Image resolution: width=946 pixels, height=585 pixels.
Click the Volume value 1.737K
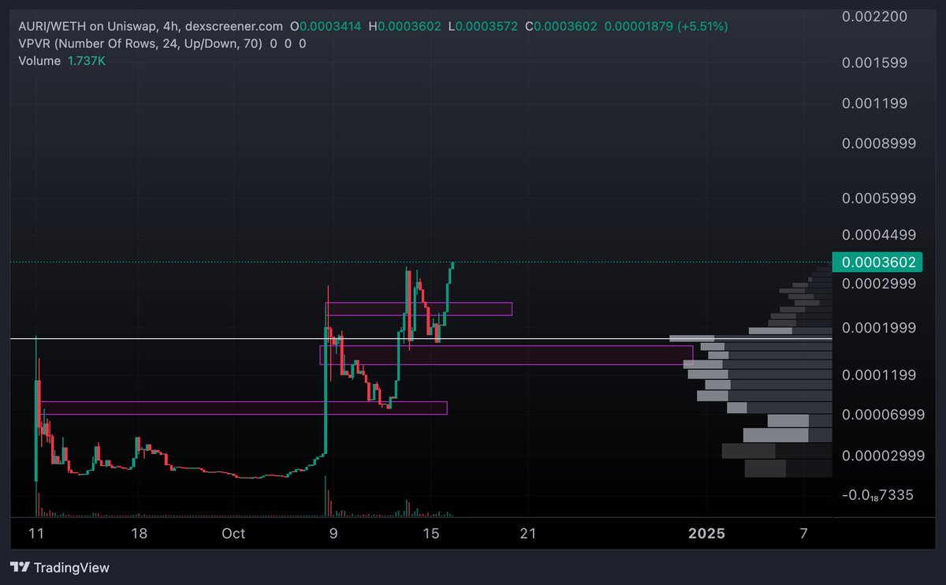(x=86, y=61)
